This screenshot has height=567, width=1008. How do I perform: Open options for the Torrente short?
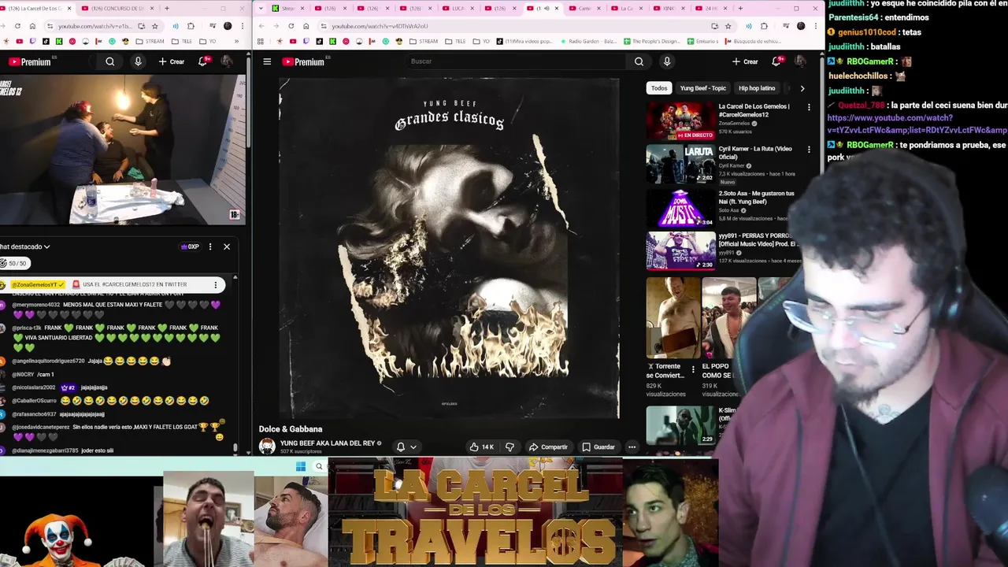693,369
